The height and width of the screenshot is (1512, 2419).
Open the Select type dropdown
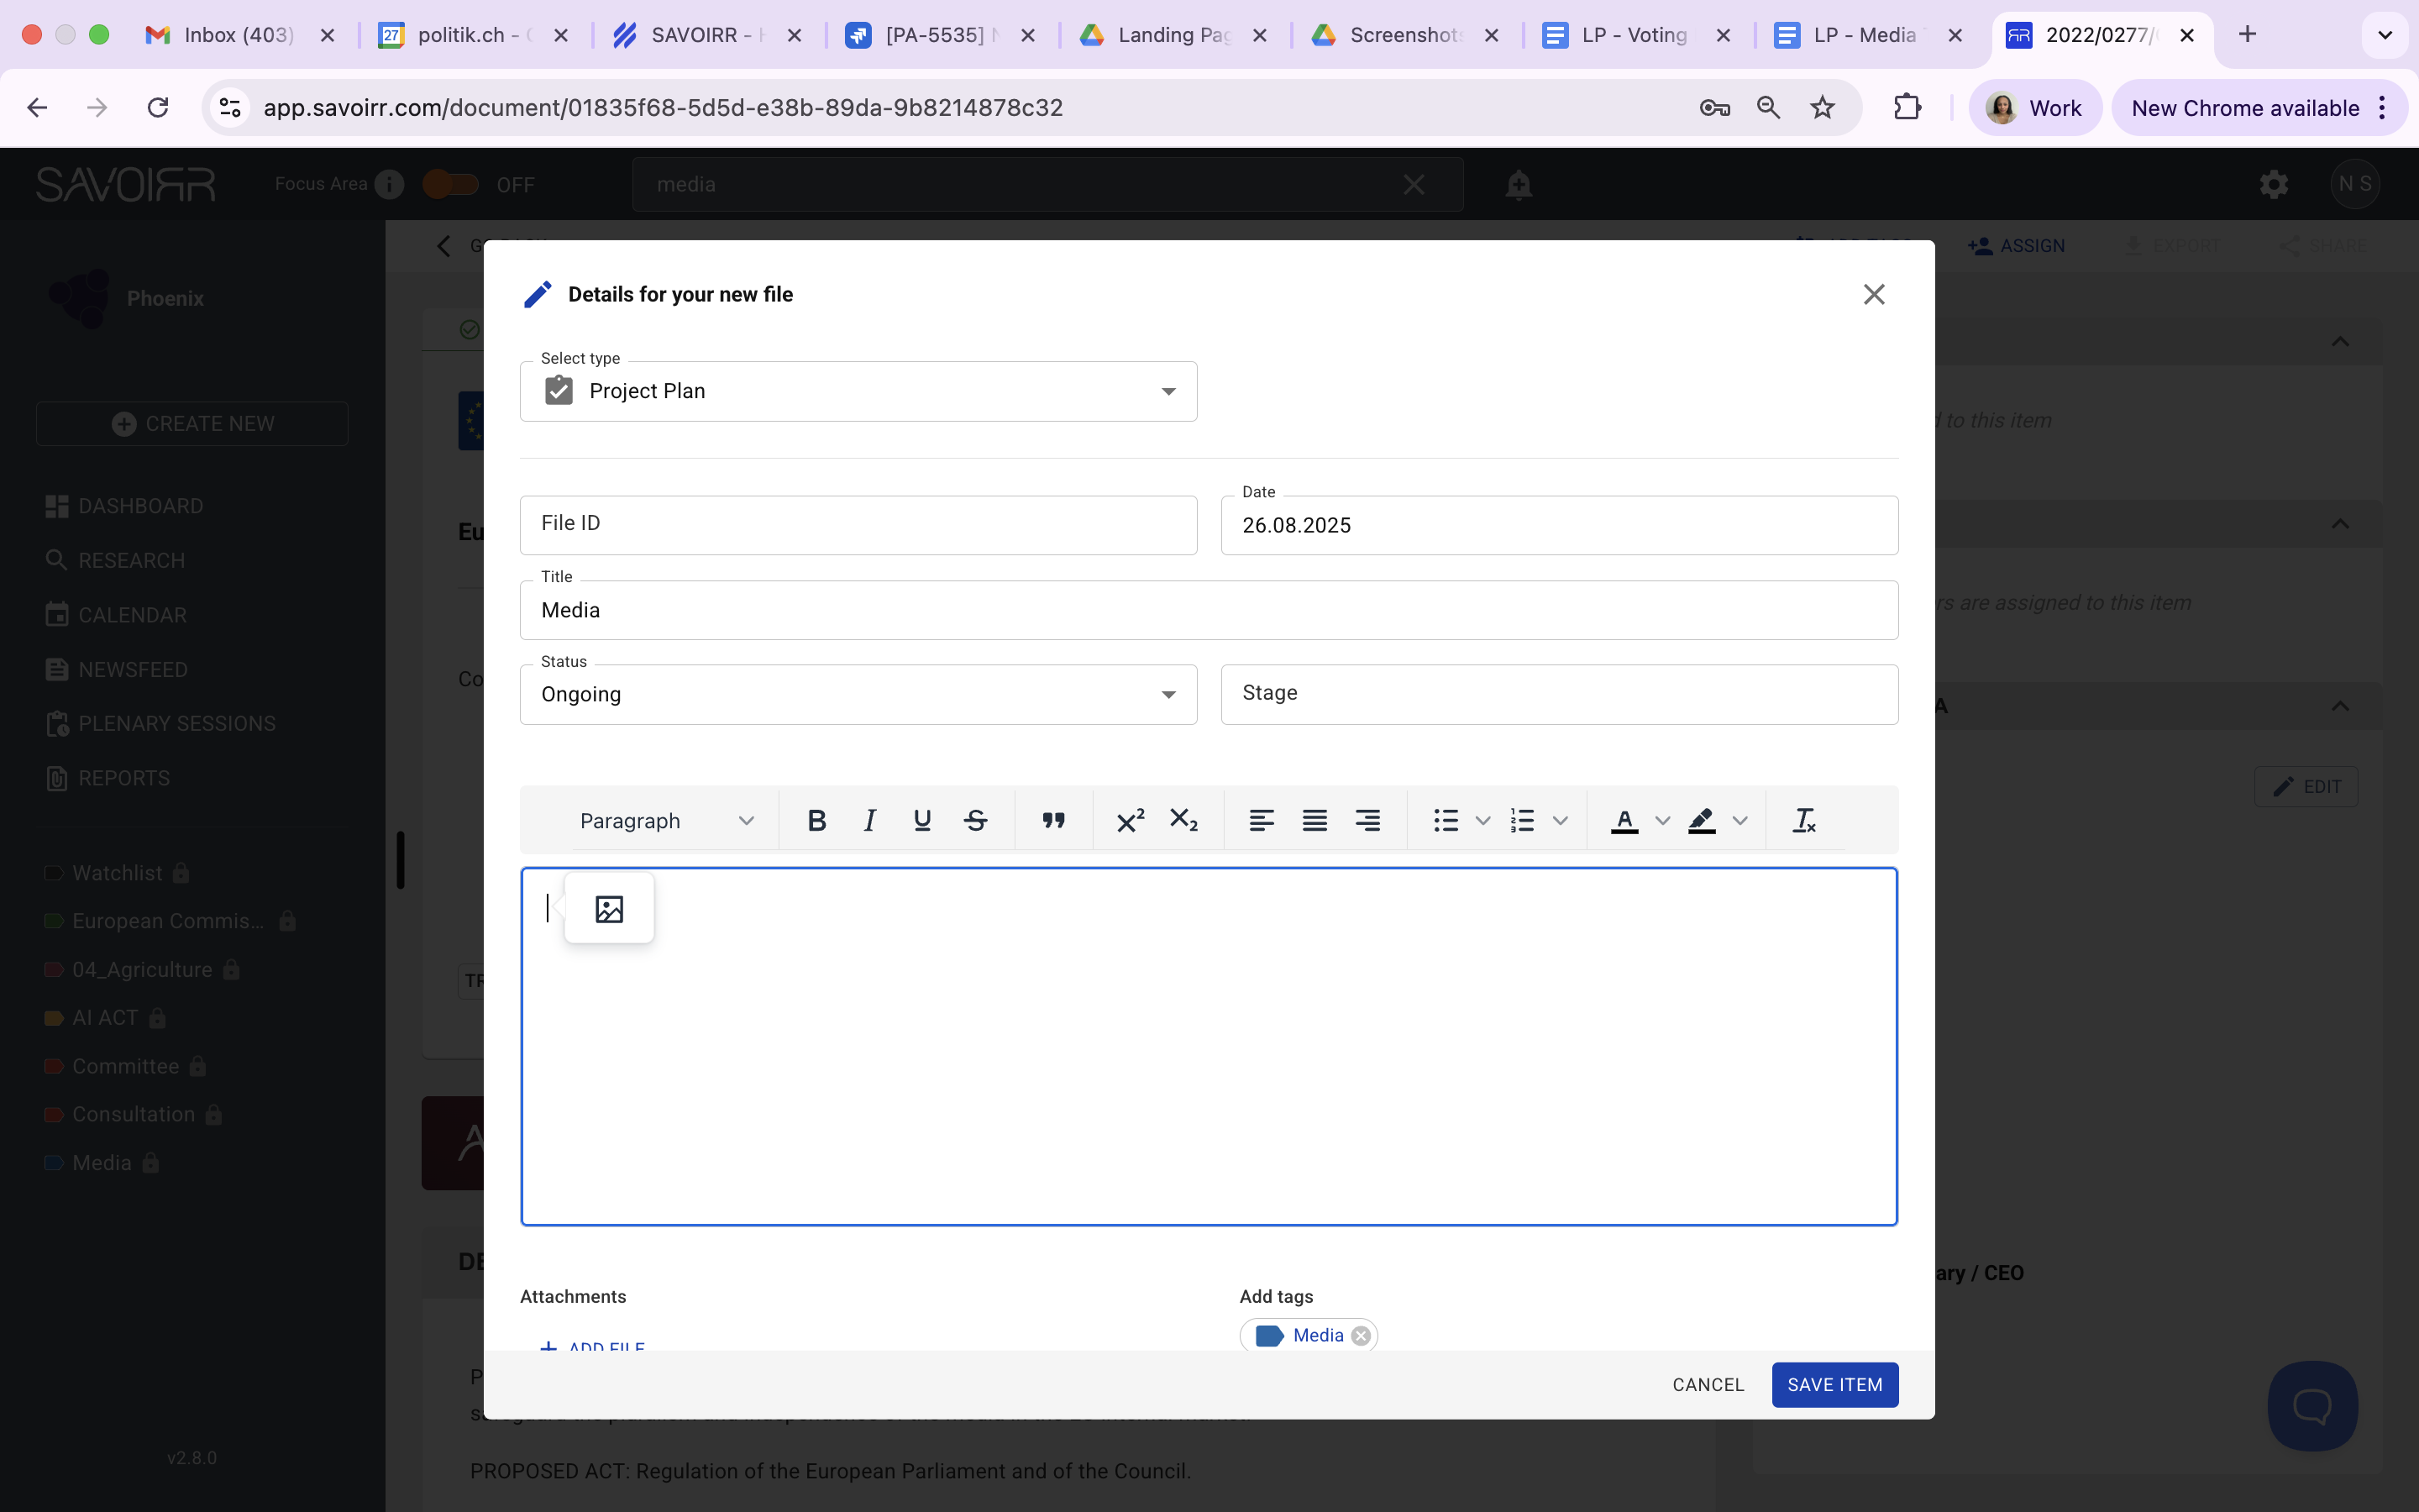tap(858, 391)
